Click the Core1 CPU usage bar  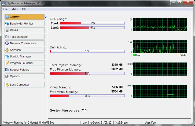pos(92,23)
